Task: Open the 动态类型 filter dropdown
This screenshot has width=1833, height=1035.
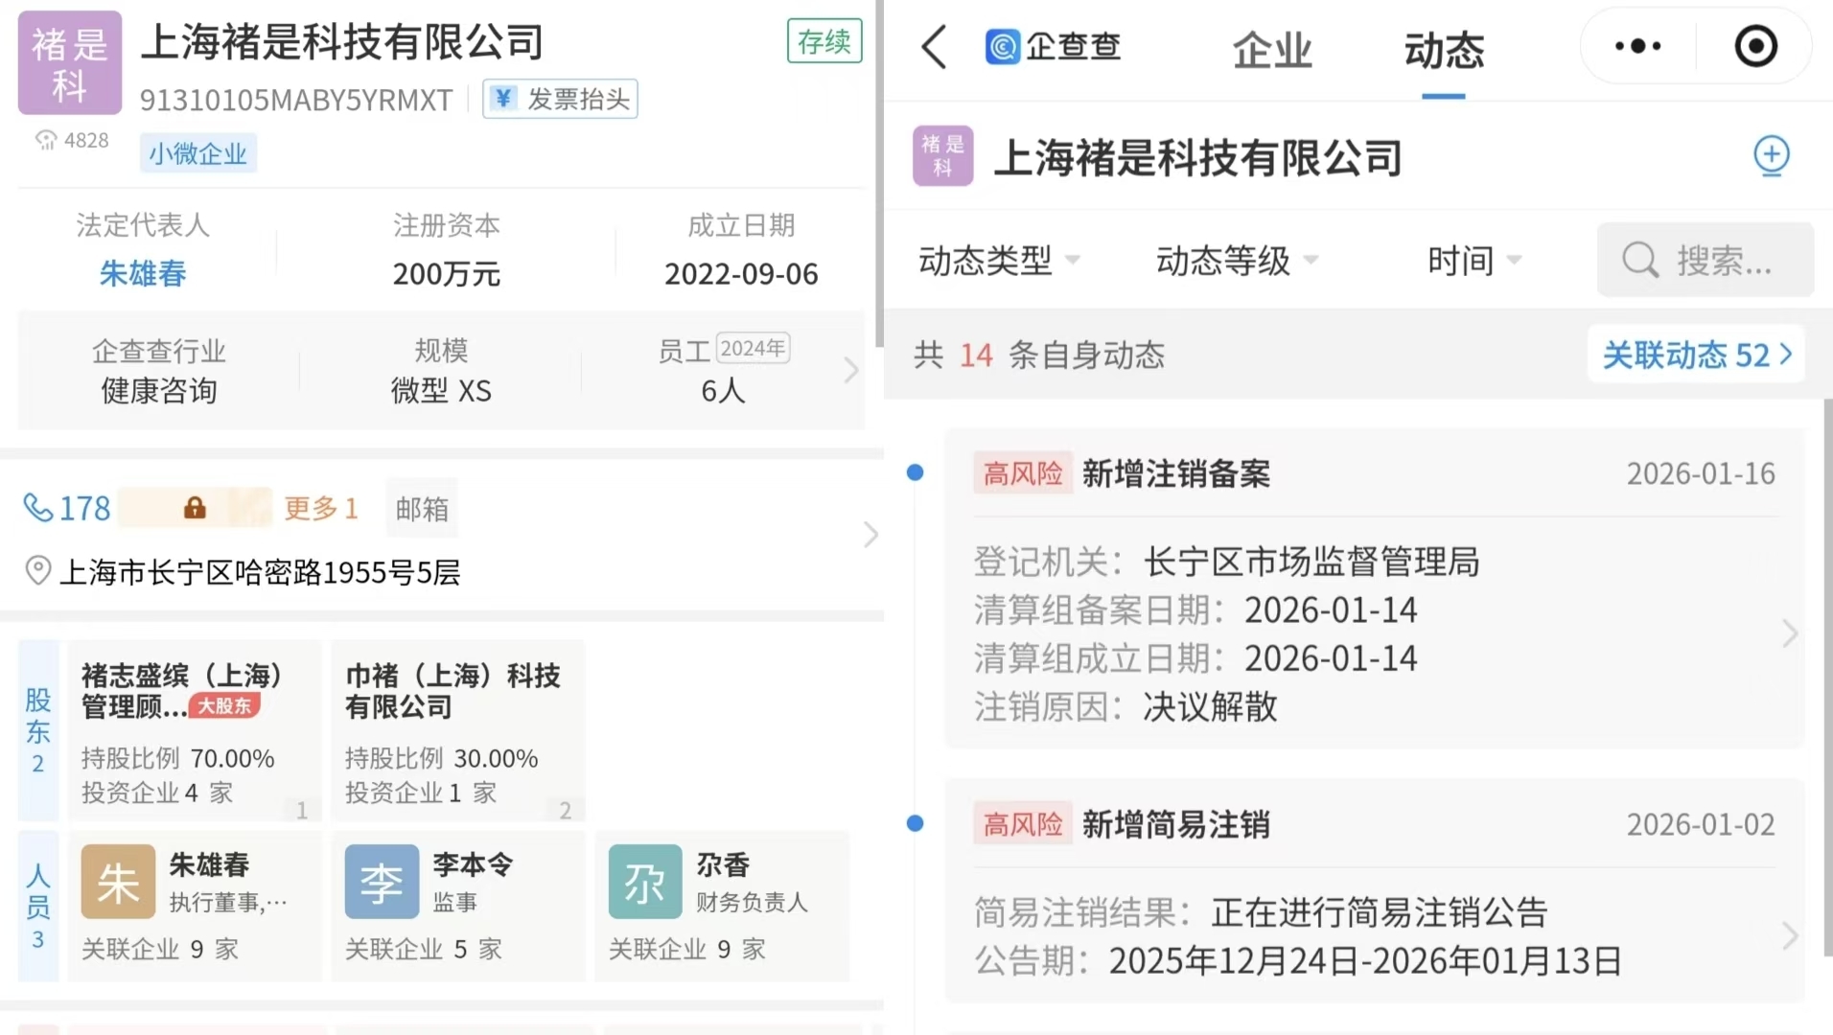Action: 998,260
